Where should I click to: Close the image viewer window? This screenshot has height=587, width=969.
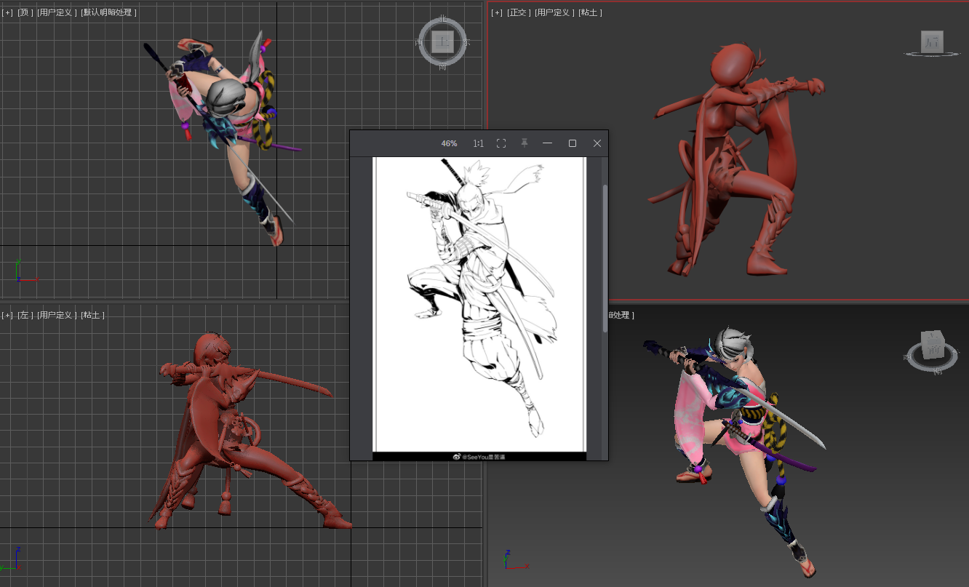[597, 143]
